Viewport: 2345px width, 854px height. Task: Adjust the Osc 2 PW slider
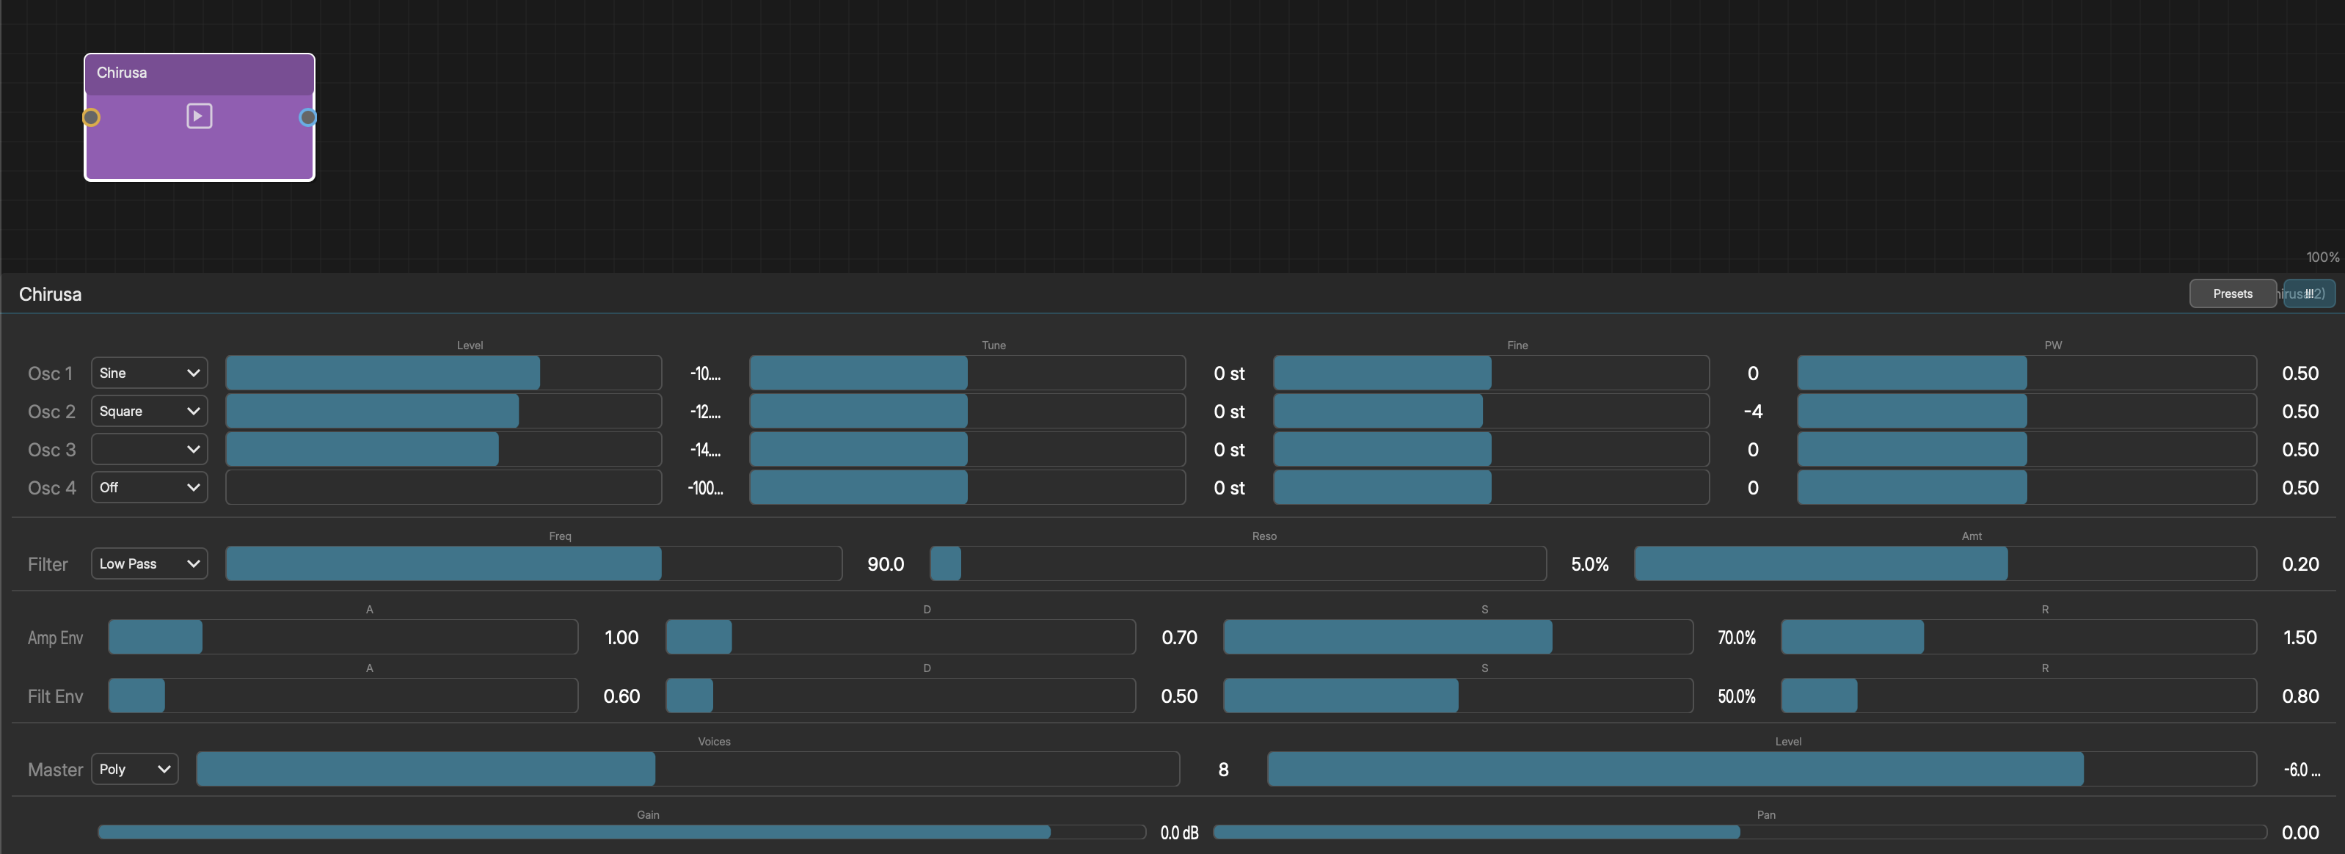click(x=2027, y=411)
